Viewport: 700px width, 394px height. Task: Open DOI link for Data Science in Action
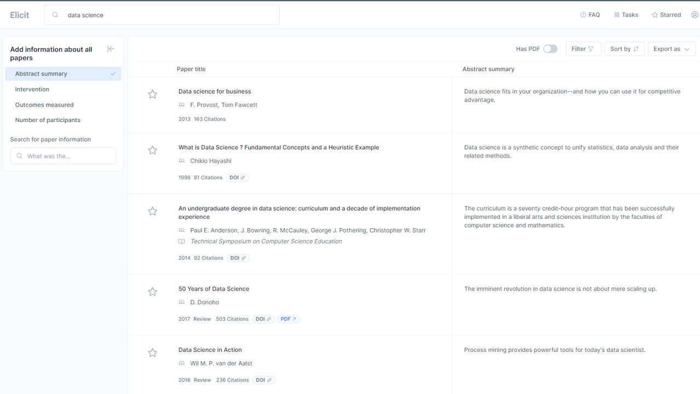[x=263, y=380]
